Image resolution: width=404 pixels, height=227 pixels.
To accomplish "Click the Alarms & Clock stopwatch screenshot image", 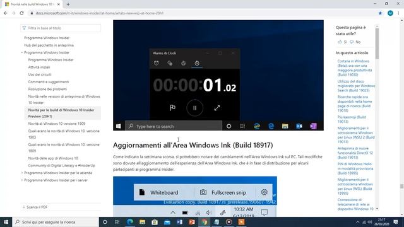I will coord(218,75).
